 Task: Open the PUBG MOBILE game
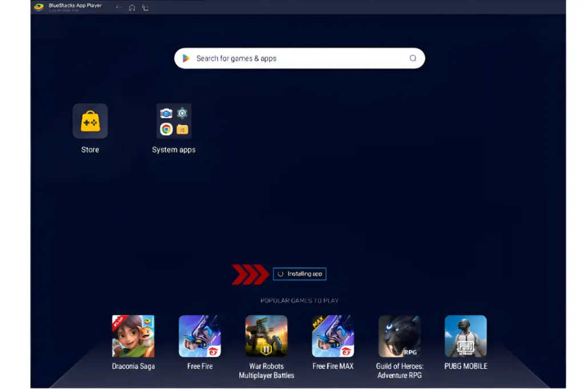click(x=466, y=336)
